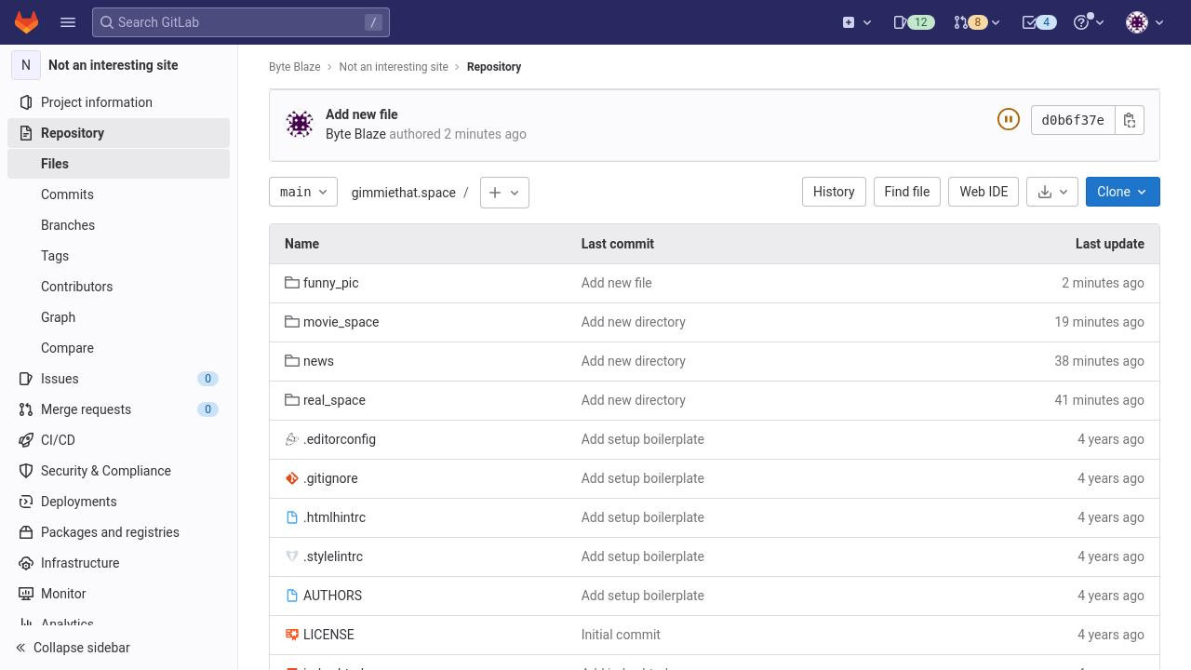
Task: Open the LICENSE file
Action: point(328,635)
